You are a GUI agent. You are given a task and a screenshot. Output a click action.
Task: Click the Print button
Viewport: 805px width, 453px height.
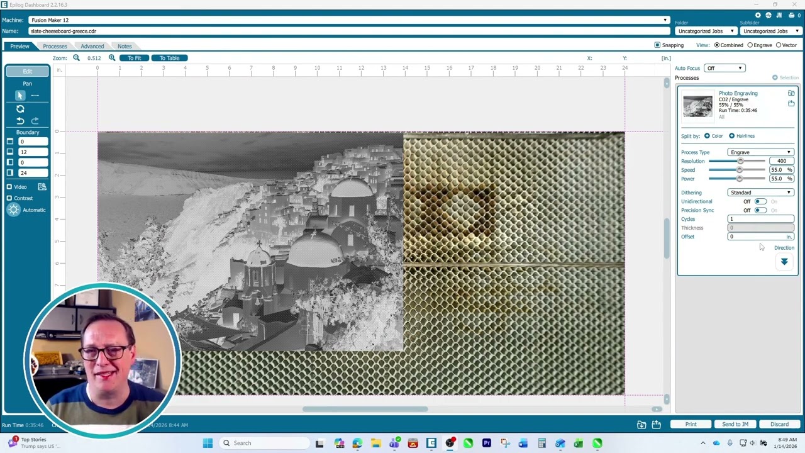[691, 425]
